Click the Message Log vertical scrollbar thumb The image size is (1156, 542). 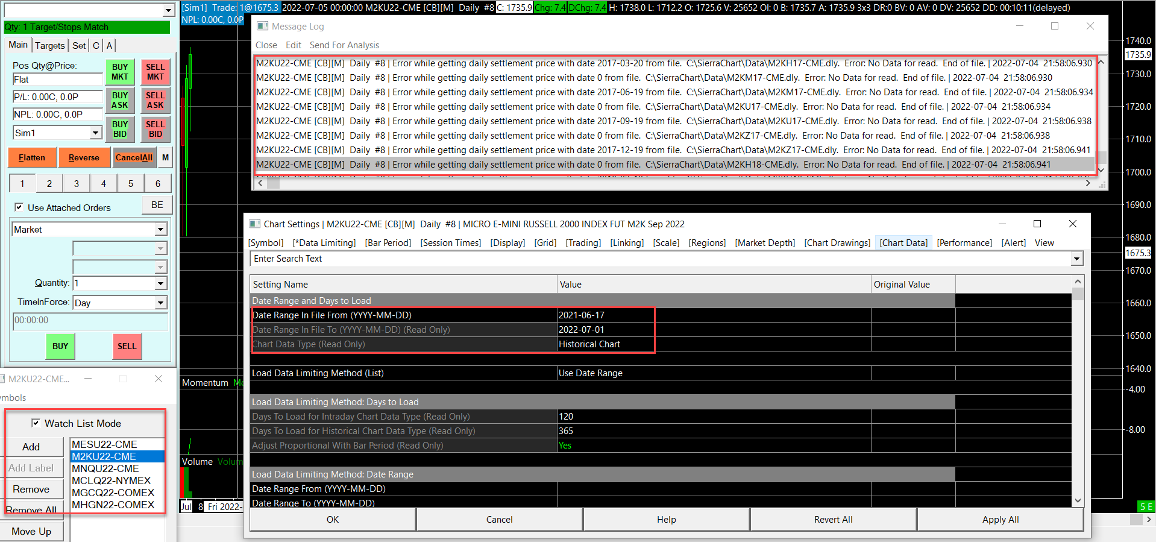click(x=1101, y=157)
